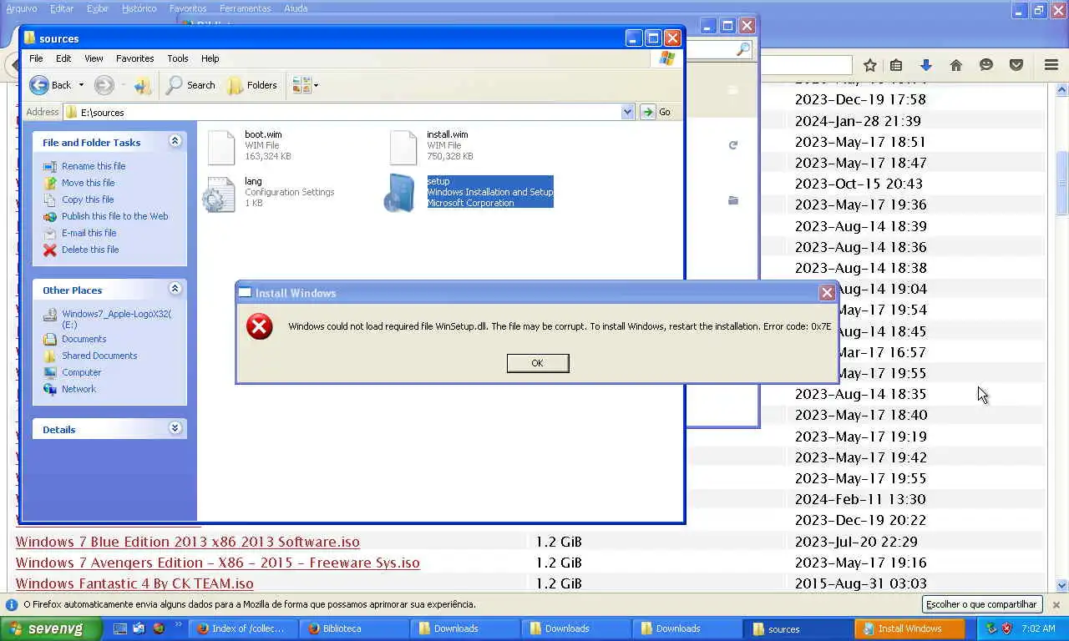This screenshot has height=641, width=1069.
Task: Click the Go button next to address bar
Action: 656,112
